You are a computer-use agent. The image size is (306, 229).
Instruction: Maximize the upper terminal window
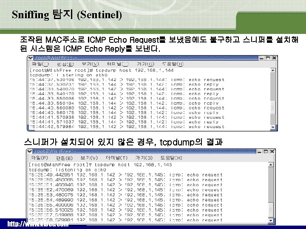pos(268,58)
